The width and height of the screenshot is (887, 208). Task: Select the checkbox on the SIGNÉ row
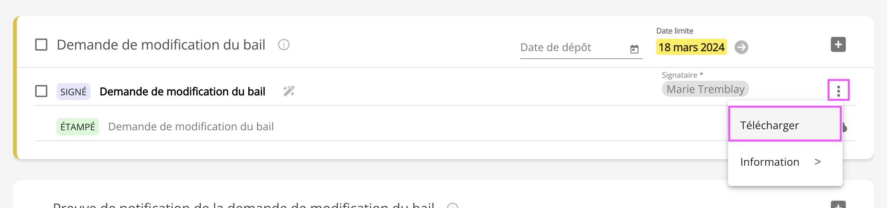click(41, 91)
